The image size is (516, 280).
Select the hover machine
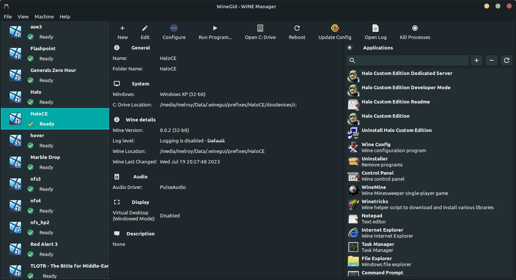(55, 141)
